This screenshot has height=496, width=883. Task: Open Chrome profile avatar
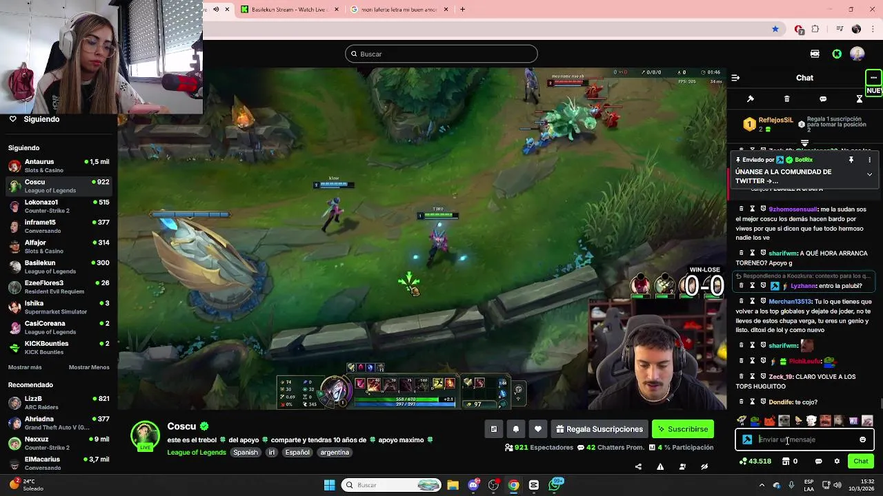[x=856, y=29]
